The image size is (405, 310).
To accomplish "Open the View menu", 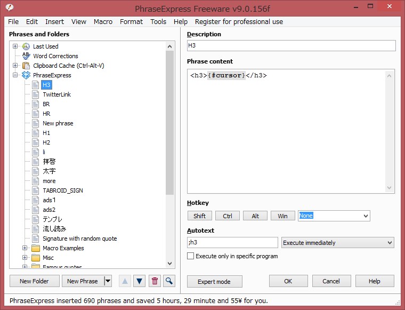I will click(79, 22).
